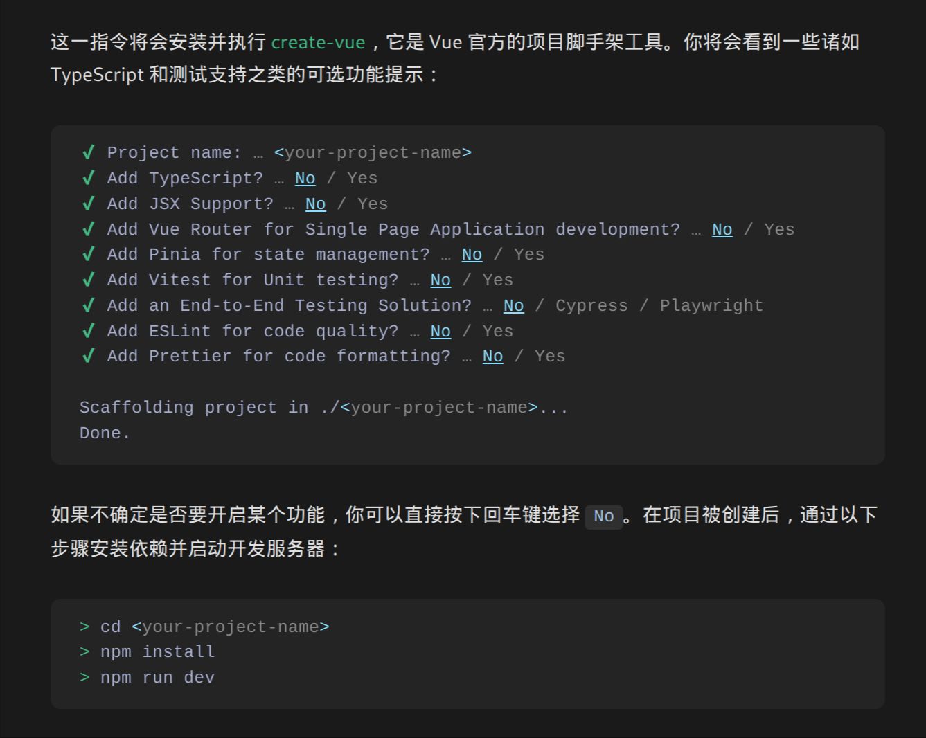Click the checkmark beside Add Prettier

point(88,356)
